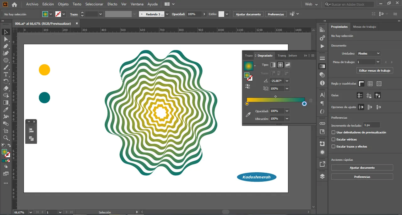The height and width of the screenshot is (215, 402).
Task: Select the Zoom magnifier tool
Action: 6,138
